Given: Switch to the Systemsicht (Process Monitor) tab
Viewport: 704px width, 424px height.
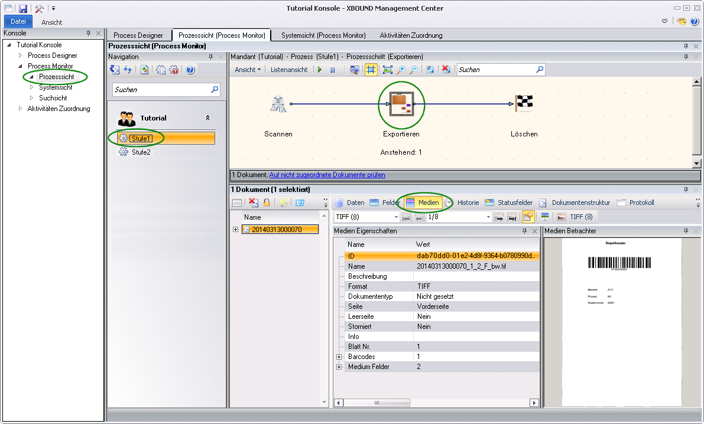Looking at the screenshot, I should [x=323, y=35].
